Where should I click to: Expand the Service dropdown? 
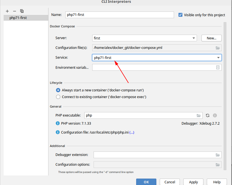pyautogui.click(x=218, y=58)
